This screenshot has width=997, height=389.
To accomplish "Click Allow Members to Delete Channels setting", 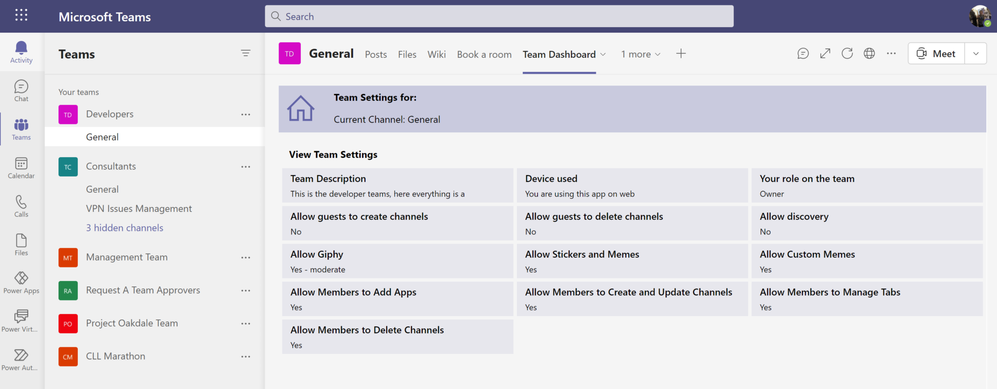I will click(x=398, y=336).
